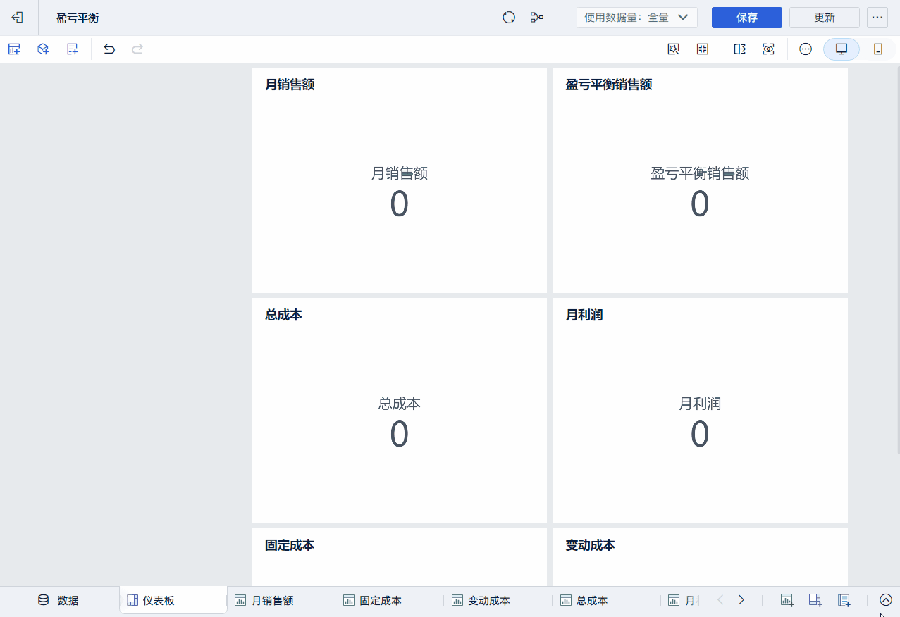This screenshot has width=900, height=617.
Task: Click the 保存 button
Action: tap(747, 18)
